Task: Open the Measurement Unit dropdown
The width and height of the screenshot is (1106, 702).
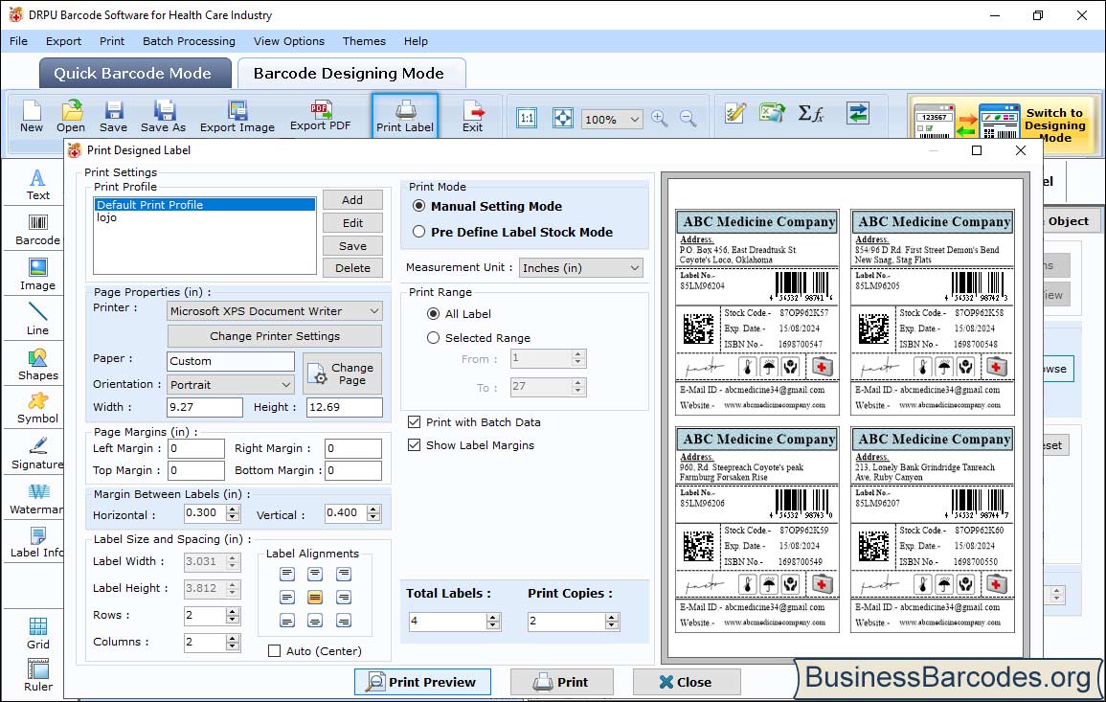Action: 581,267
